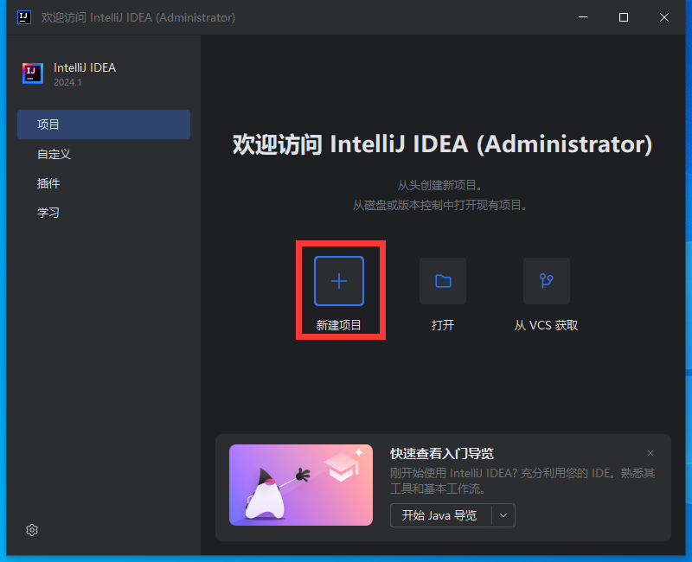Expand the Java tour dropdown arrow
692x562 pixels.
pyautogui.click(x=503, y=515)
